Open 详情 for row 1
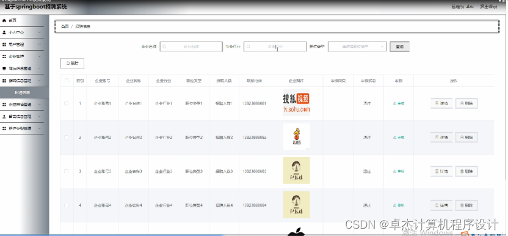 [441, 103]
